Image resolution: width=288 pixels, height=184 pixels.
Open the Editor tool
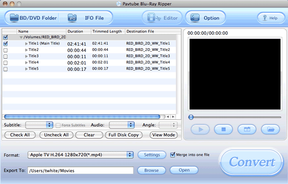tap(162, 18)
